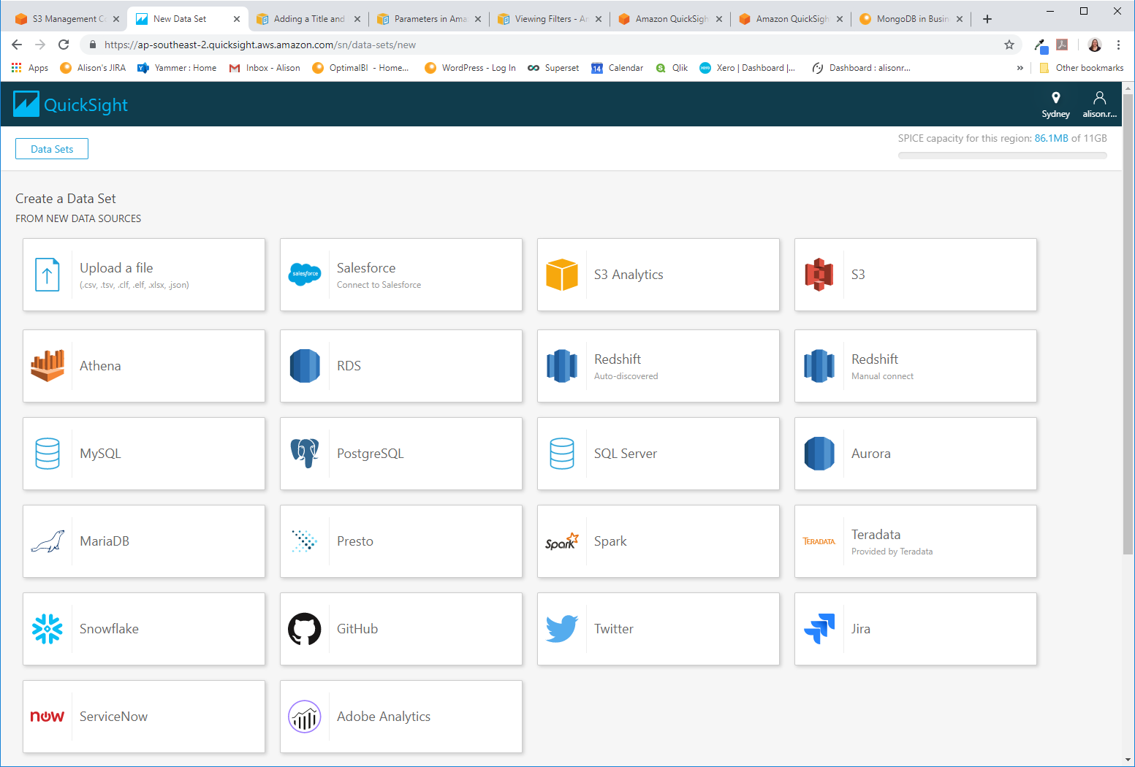Open the Sydney region selector
Viewport: 1135px width, 767px height.
[x=1055, y=104]
